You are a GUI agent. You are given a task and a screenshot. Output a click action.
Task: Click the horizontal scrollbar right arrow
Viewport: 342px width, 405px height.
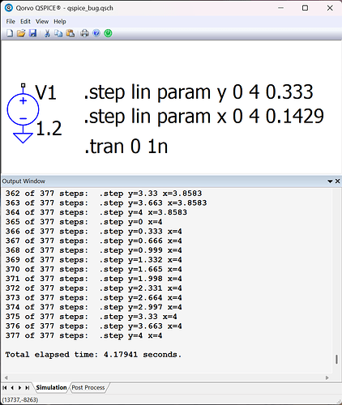[327, 377]
